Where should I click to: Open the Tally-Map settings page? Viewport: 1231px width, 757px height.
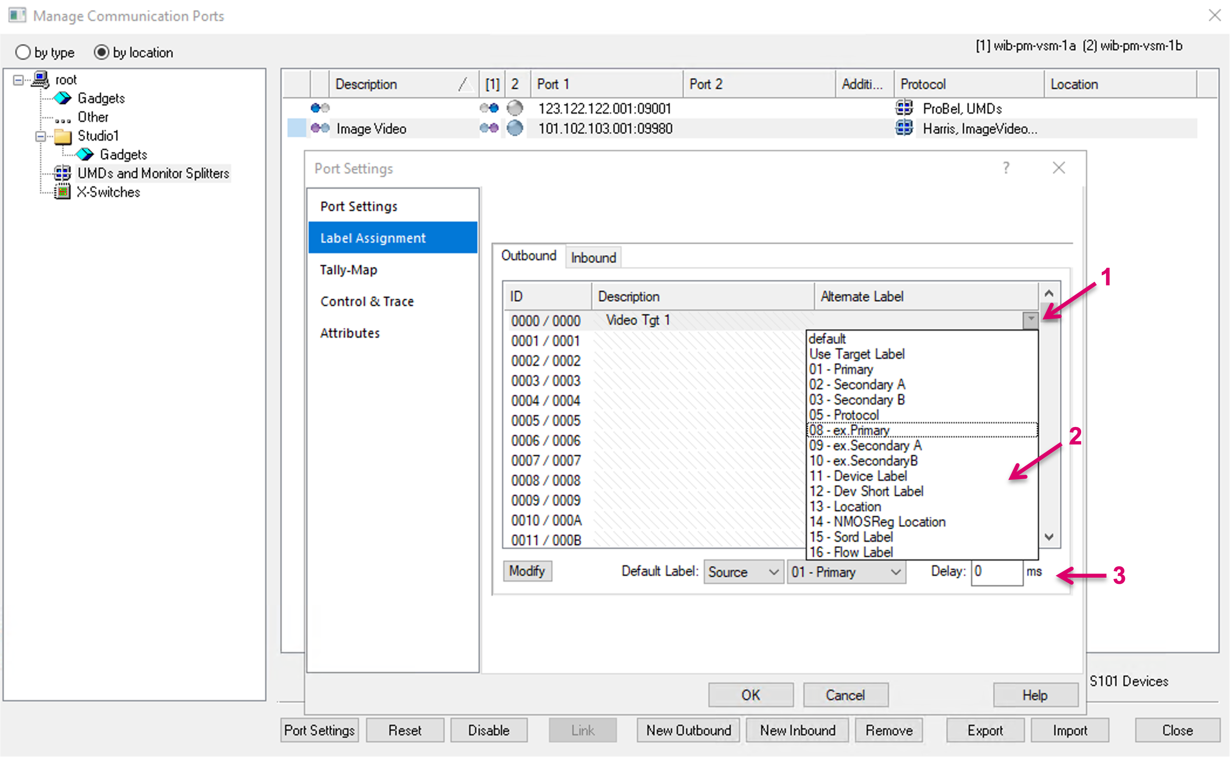(348, 270)
